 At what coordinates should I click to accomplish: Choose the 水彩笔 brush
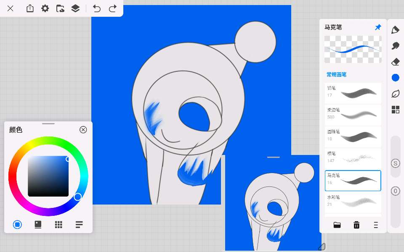(353, 202)
